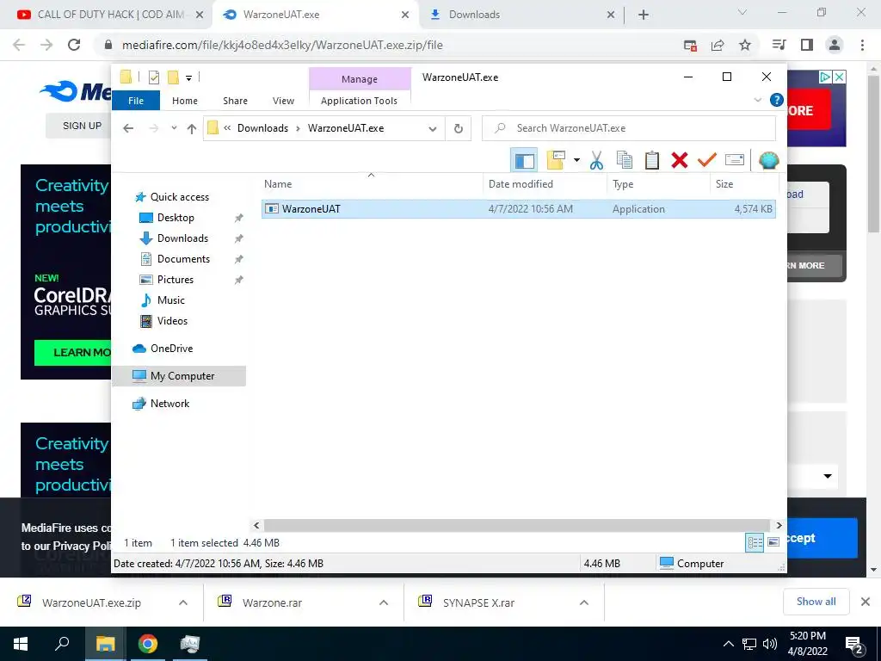Open Explorer Help question mark icon

tap(777, 100)
